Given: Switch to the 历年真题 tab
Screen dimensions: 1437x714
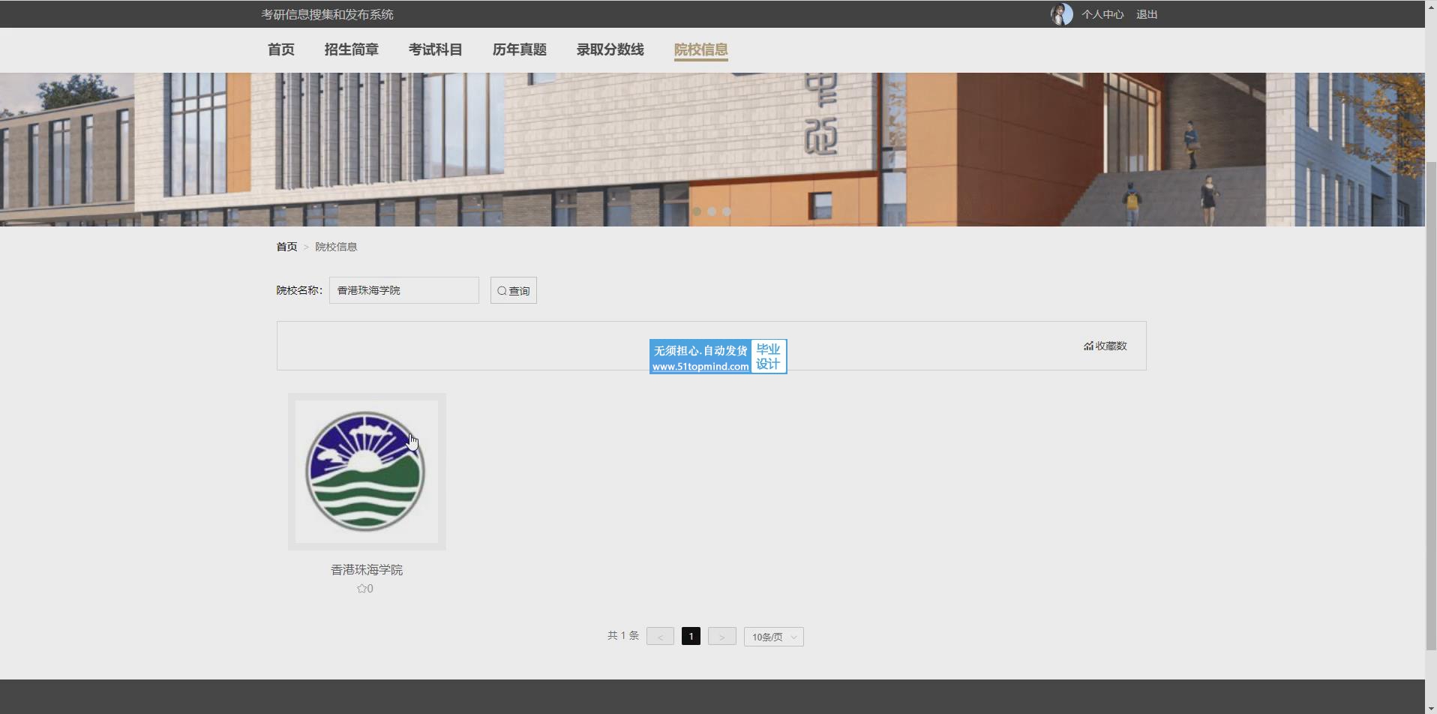Looking at the screenshot, I should pos(519,49).
